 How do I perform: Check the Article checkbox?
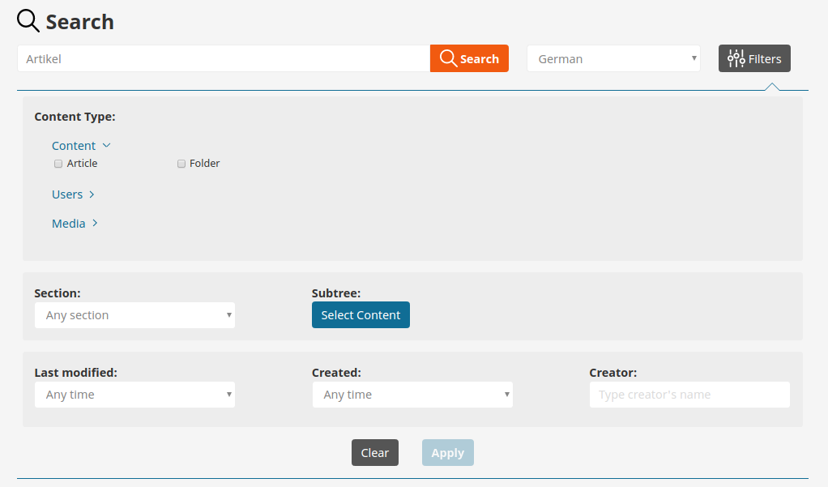tap(58, 164)
